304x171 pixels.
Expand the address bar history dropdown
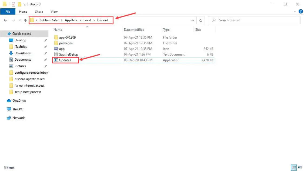coord(192,20)
